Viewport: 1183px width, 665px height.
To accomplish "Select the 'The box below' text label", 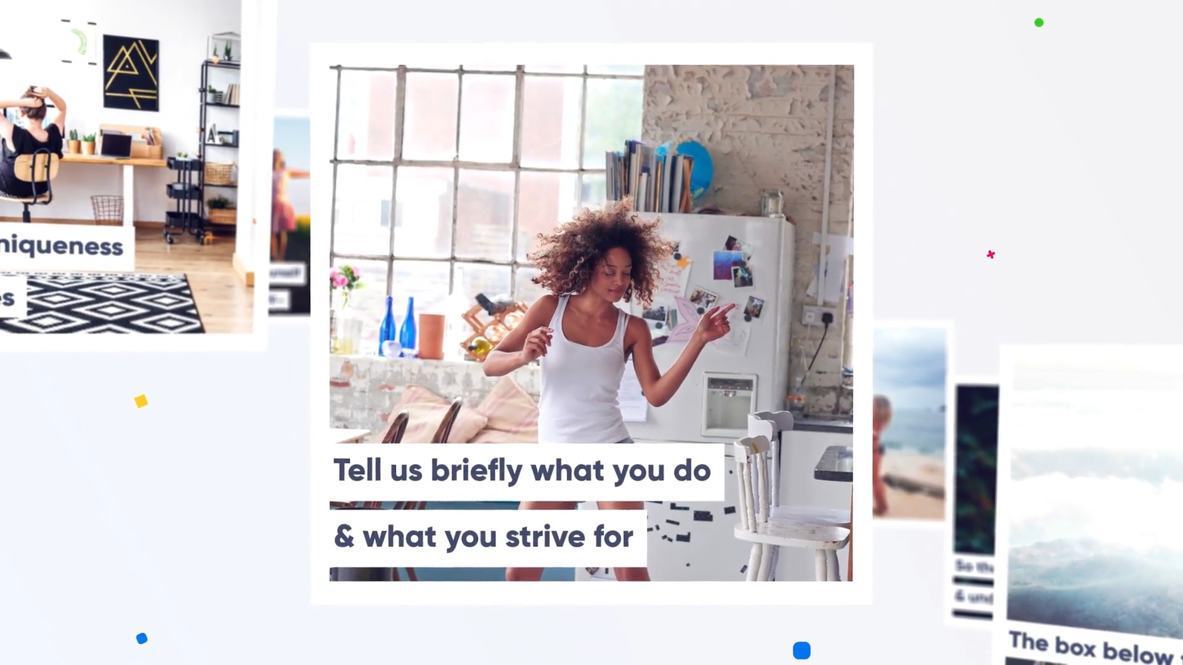I will 1091,648.
